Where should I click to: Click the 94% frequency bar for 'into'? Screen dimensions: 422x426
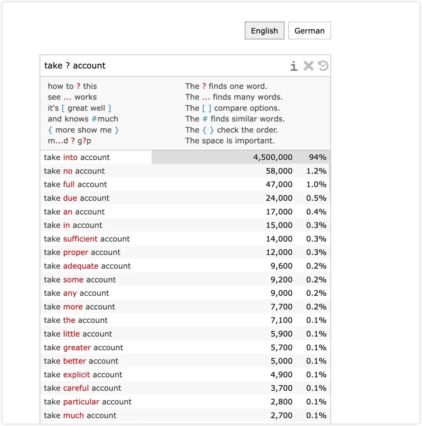(241, 157)
